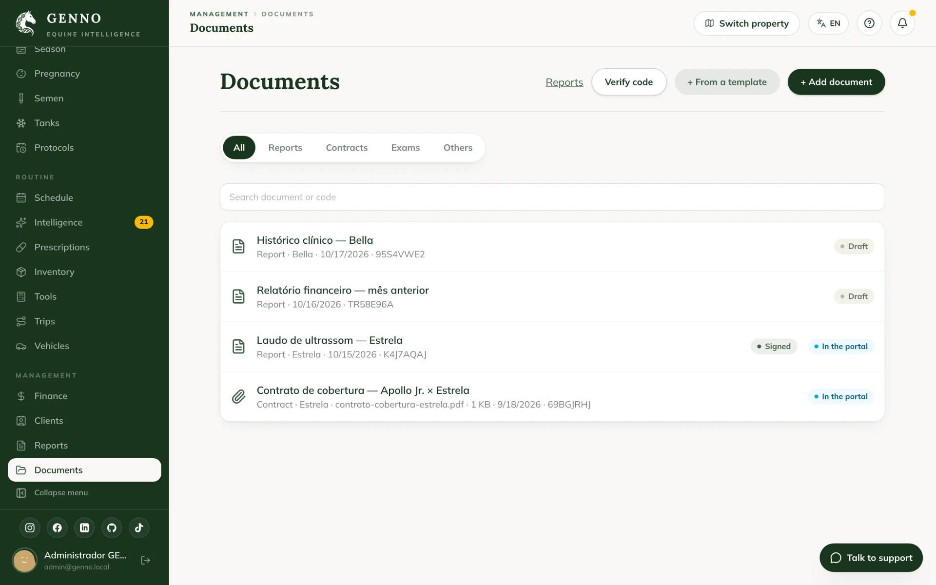Viewport: 936px width, 585px height.
Task: Open Intelligence with 21 badge
Action: click(84, 222)
